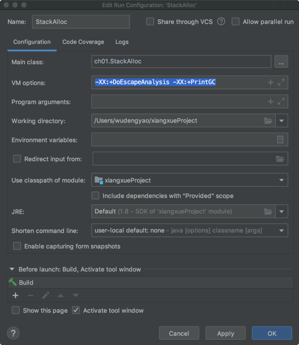Enable Share through VCS checkbox
The height and width of the screenshot is (345, 299).
pos(150,22)
